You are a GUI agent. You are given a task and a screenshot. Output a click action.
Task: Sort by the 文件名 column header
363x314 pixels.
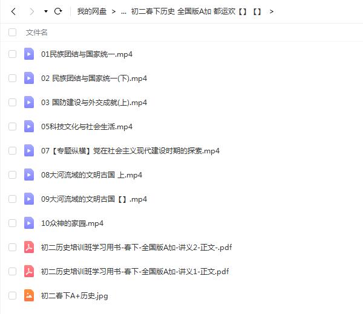(x=36, y=33)
